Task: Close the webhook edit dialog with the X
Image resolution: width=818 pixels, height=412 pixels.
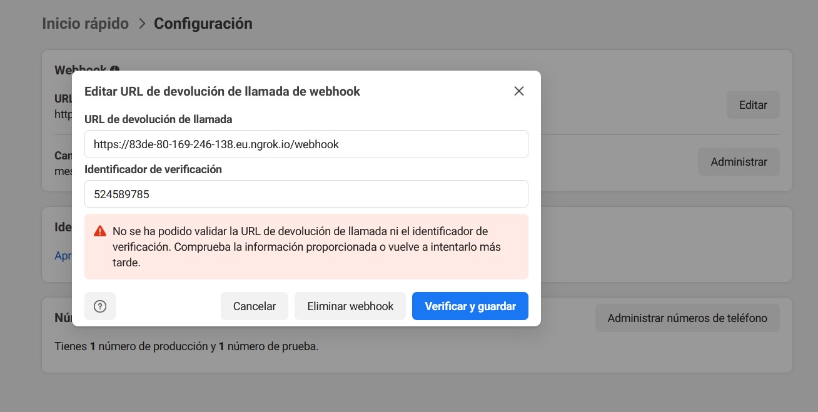Action: pos(518,91)
